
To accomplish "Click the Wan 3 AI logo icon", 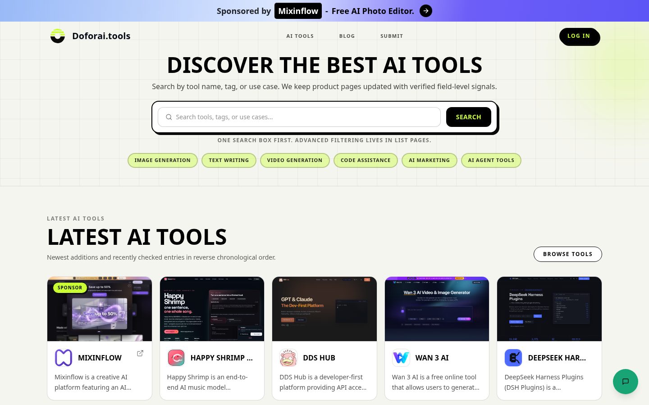I will click(x=401, y=358).
